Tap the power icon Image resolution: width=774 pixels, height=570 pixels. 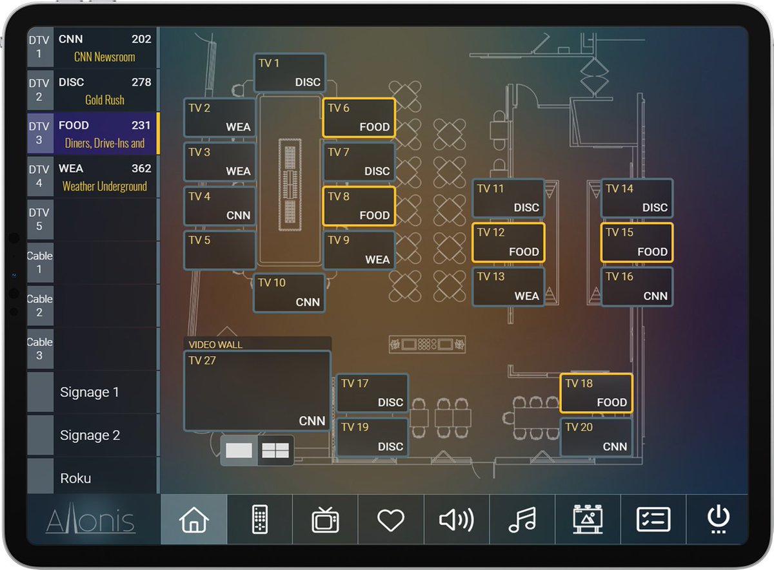(718, 519)
